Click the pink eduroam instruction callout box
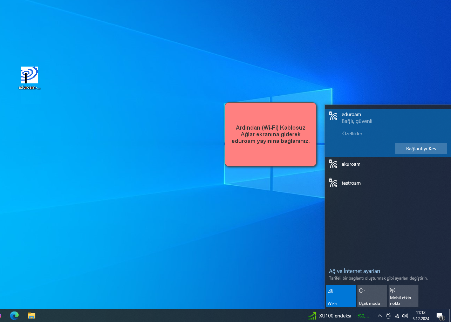This screenshot has width=451, height=322. tap(270, 134)
